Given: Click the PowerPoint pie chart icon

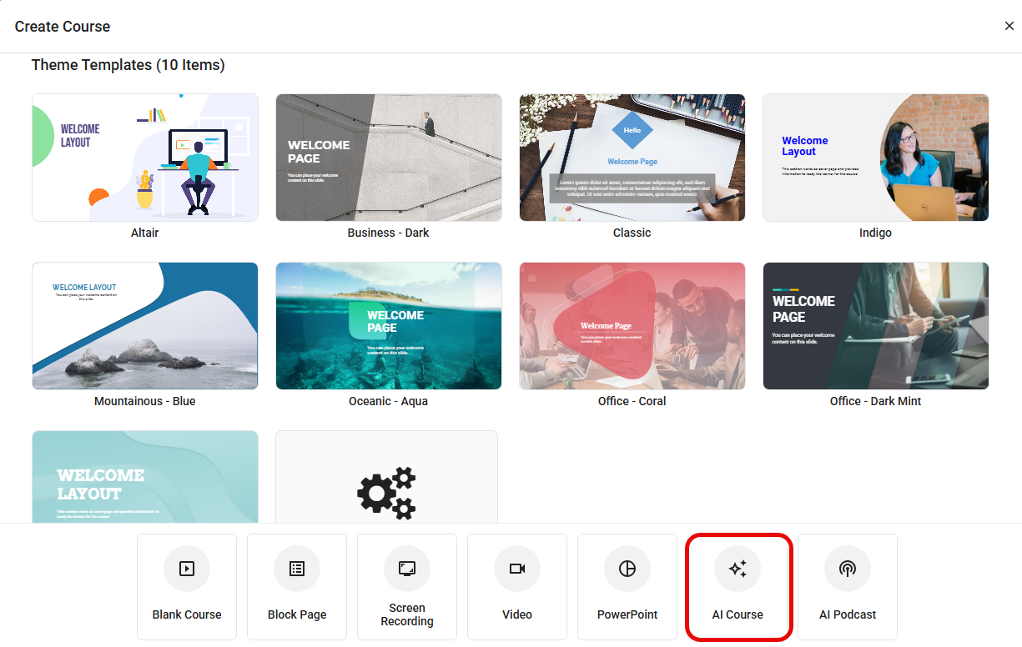Looking at the screenshot, I should click(x=627, y=569).
